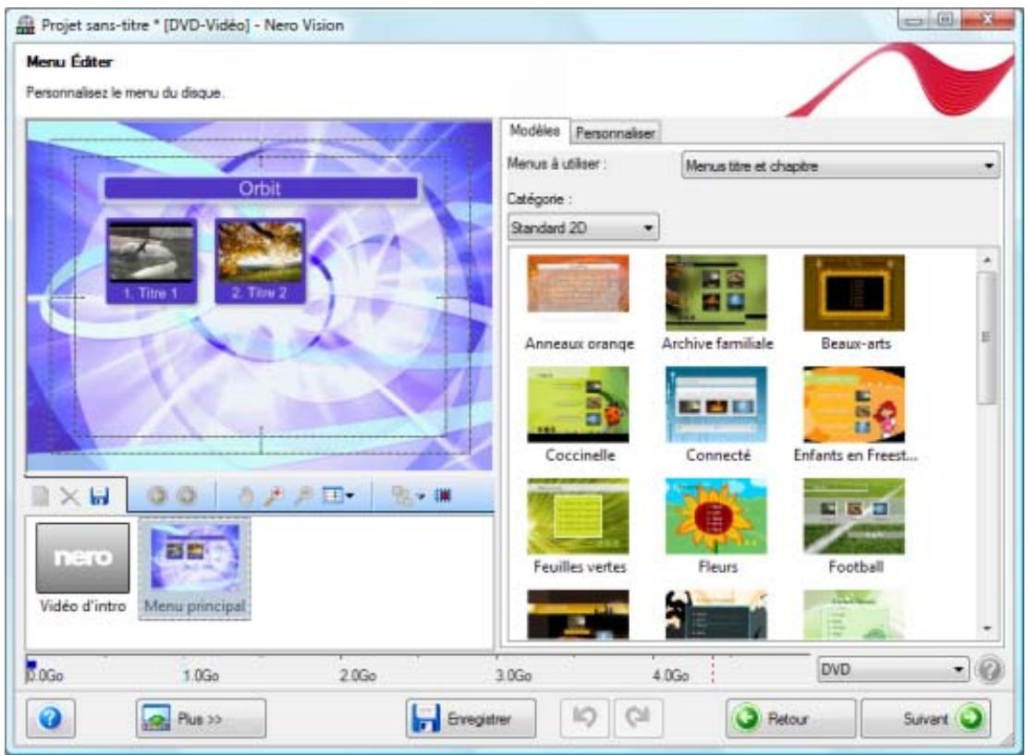Switch to the Modèles tab
The image size is (1028, 755).
[x=535, y=130]
